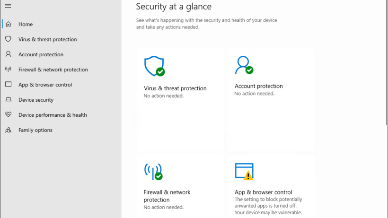
Task: Open the Account protection card title
Action: click(x=258, y=86)
